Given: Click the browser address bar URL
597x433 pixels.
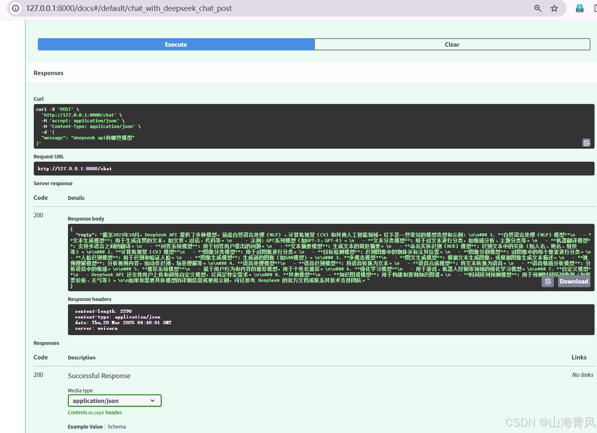Looking at the screenshot, I should [x=129, y=8].
